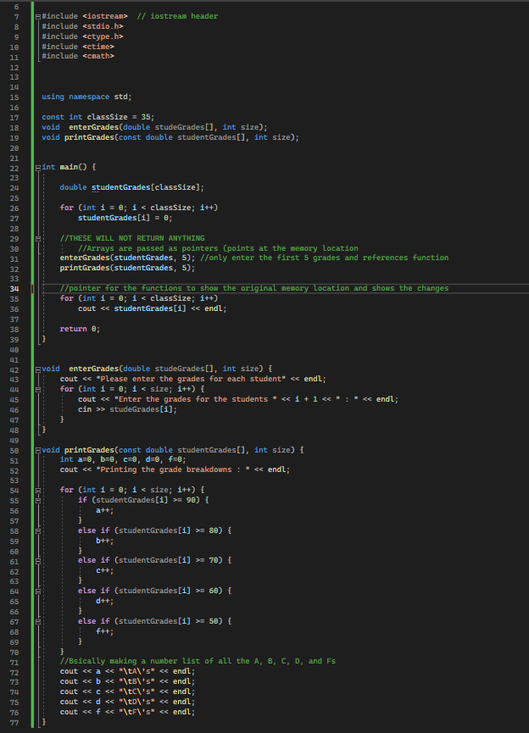Click the cout line printing "\tF\'s"

pyautogui.click(x=128, y=712)
